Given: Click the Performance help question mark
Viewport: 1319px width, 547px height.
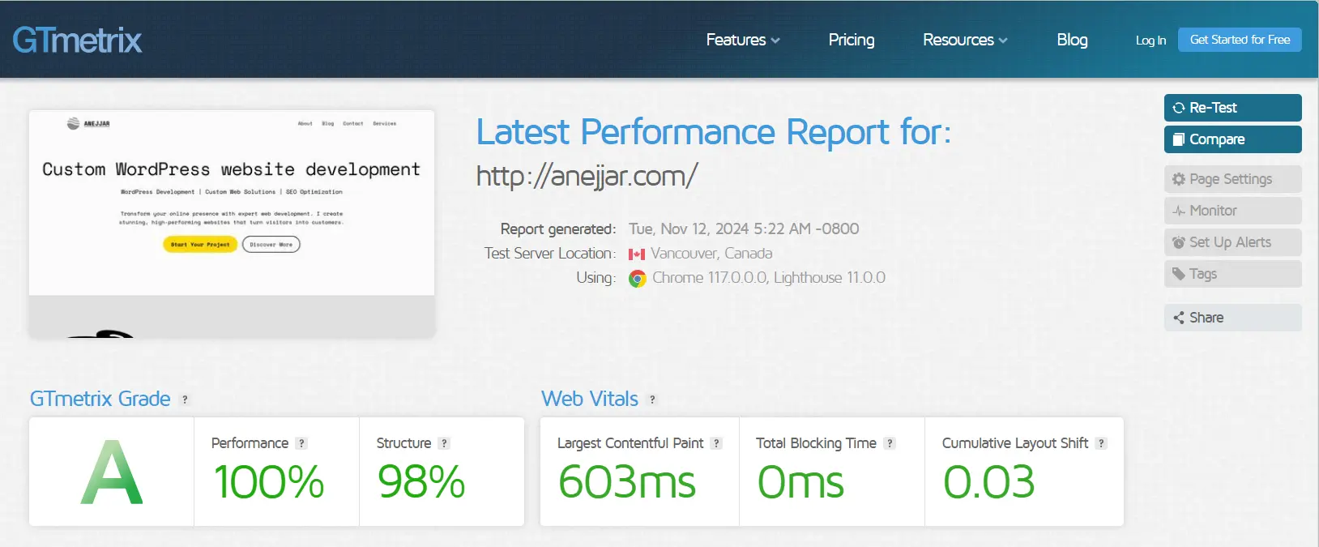Looking at the screenshot, I should [x=301, y=443].
